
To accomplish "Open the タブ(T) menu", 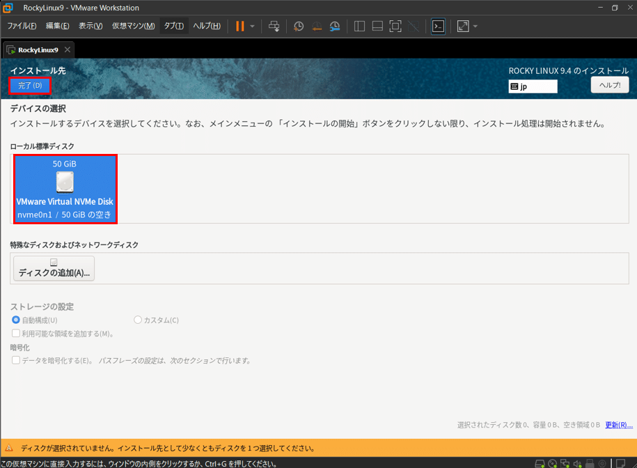I will pos(174,26).
